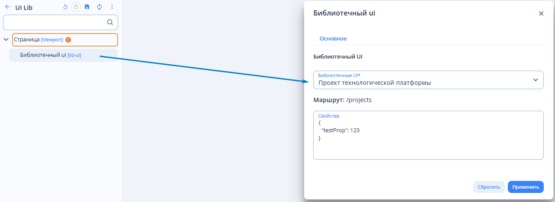Click the magnifier search icon
Viewport: 555px width, 202px height.
(x=110, y=22)
